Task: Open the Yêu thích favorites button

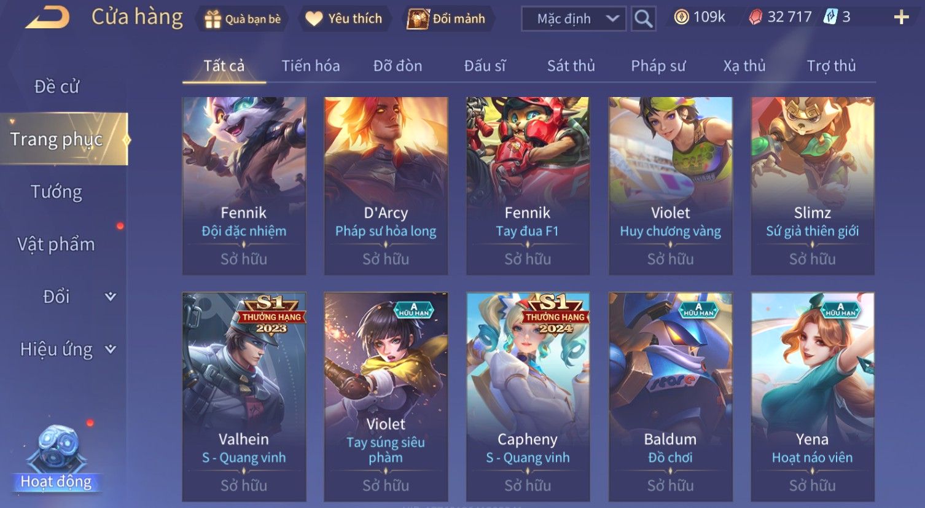Action: (x=344, y=19)
